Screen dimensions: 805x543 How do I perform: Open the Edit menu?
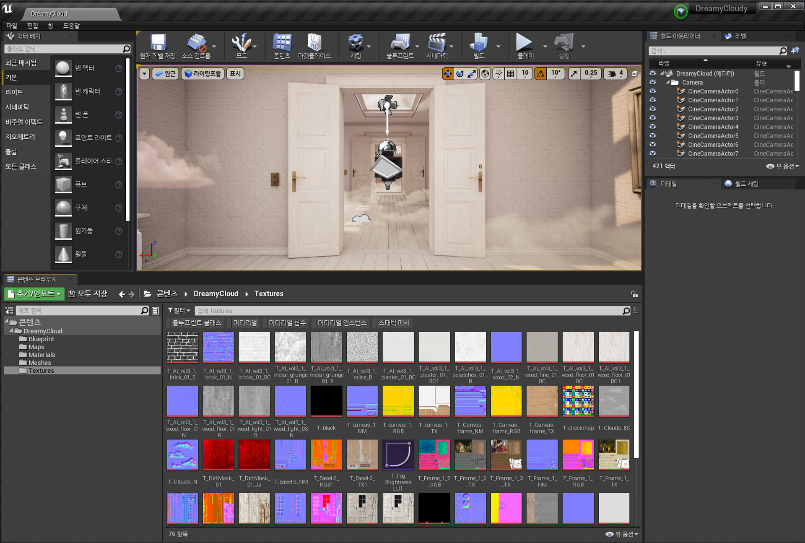[32, 26]
